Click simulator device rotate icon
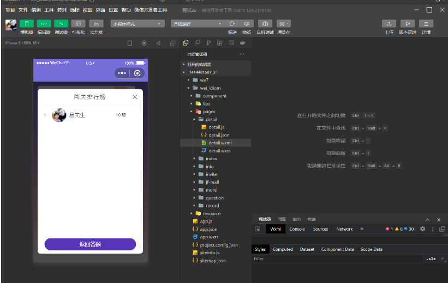 (130, 43)
